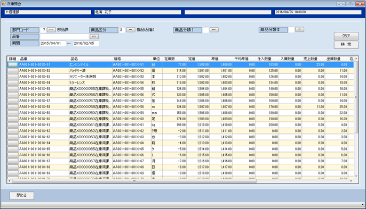Select product name cell ラジエーター洗浄剤
The height and width of the screenshot is (209, 366).
[x=91, y=77]
